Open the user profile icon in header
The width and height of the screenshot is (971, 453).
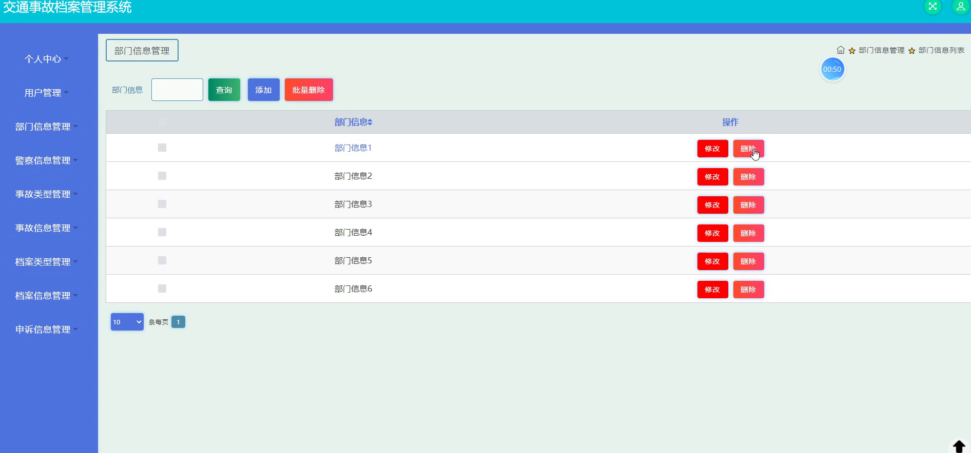(961, 6)
